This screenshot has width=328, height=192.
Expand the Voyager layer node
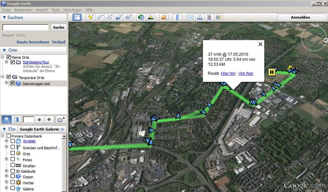coord(7,141)
